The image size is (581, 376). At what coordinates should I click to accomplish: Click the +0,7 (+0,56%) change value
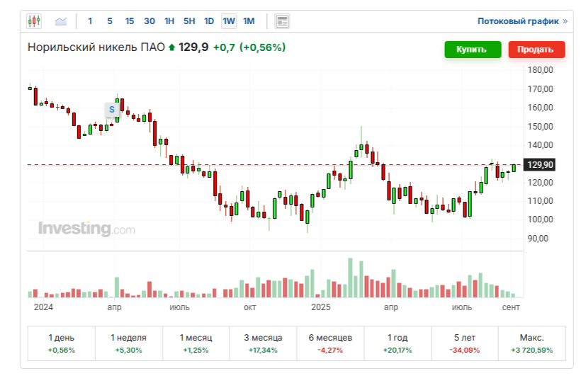249,47
